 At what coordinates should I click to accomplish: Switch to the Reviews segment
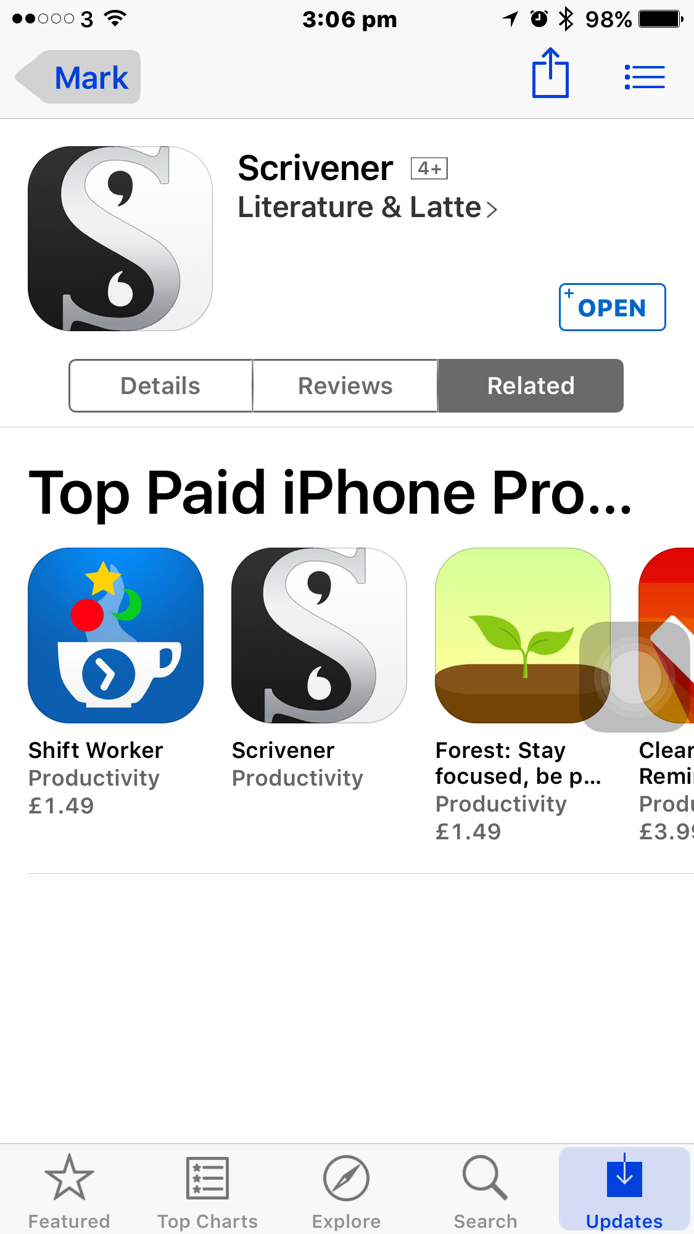(345, 386)
